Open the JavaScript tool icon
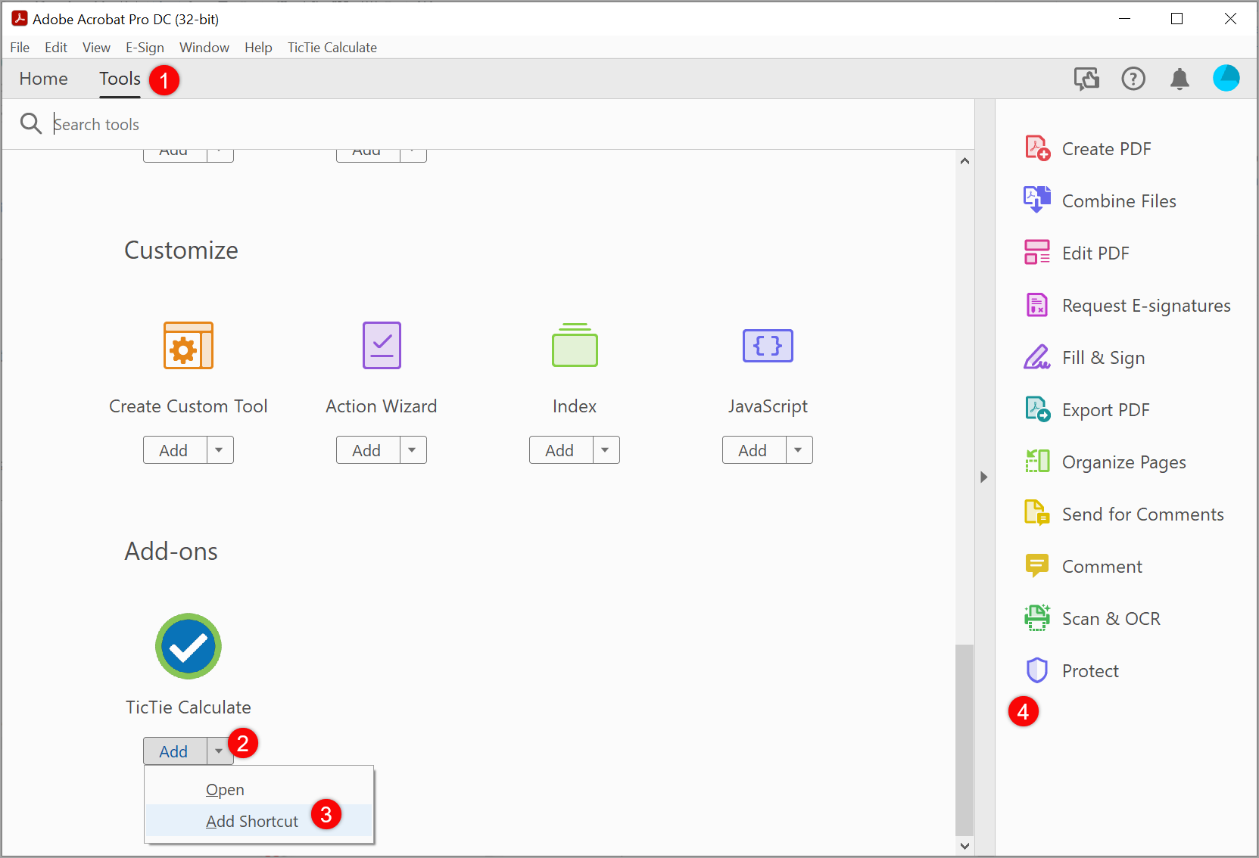Image resolution: width=1259 pixels, height=858 pixels. coord(768,346)
